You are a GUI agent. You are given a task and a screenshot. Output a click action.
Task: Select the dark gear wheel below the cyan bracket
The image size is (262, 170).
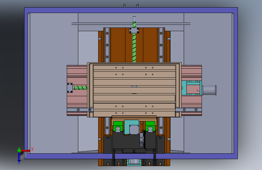[142, 140]
